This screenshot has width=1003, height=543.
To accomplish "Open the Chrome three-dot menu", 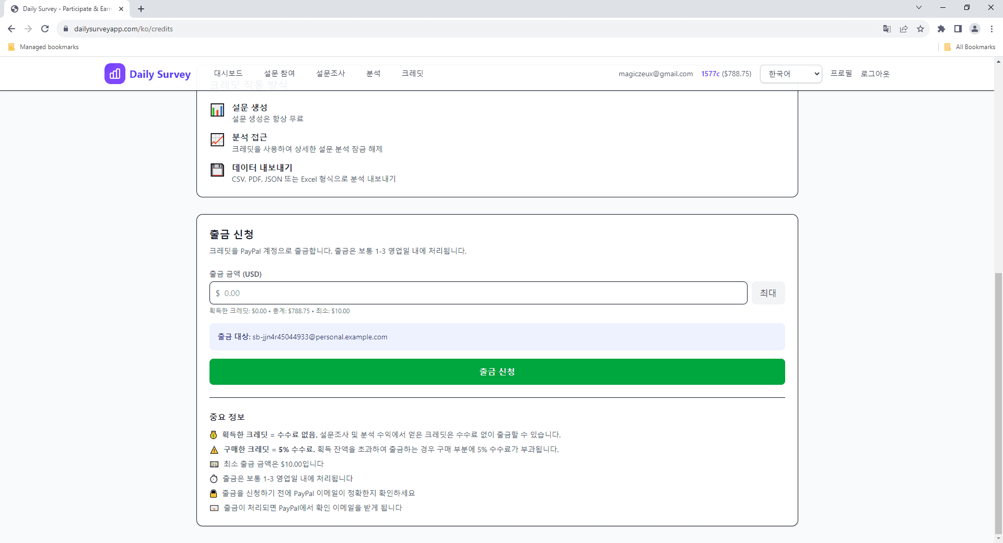I will click(x=992, y=29).
